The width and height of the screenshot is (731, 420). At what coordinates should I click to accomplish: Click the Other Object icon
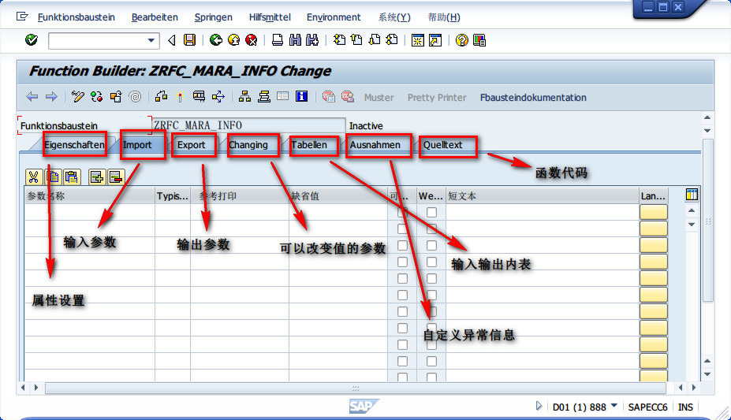116,97
